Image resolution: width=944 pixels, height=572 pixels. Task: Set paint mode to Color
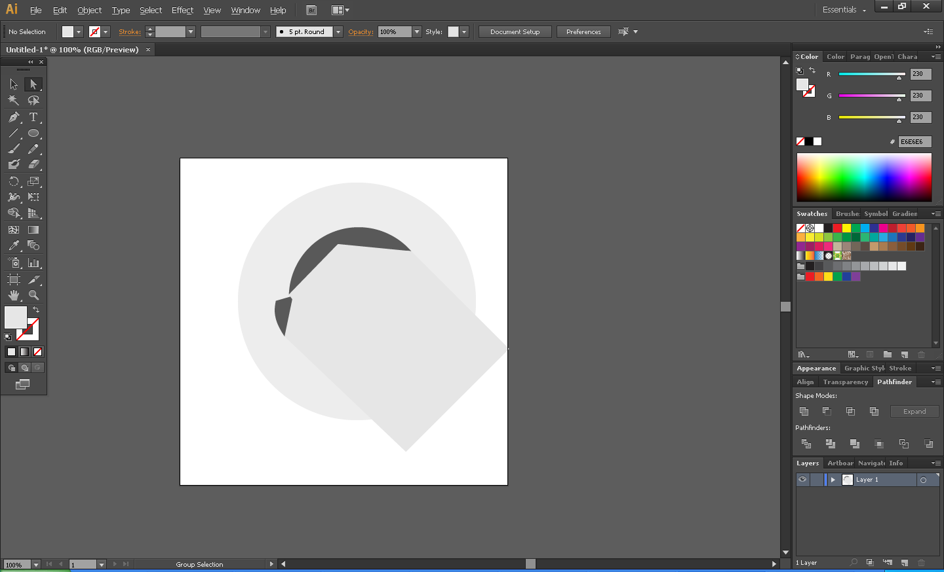click(x=11, y=351)
